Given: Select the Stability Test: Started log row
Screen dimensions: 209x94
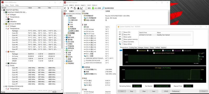Looking at the screenshot, I should click(165, 35).
